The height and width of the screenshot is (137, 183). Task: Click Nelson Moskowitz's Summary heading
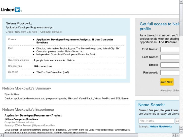pyautogui.click(x=27, y=88)
